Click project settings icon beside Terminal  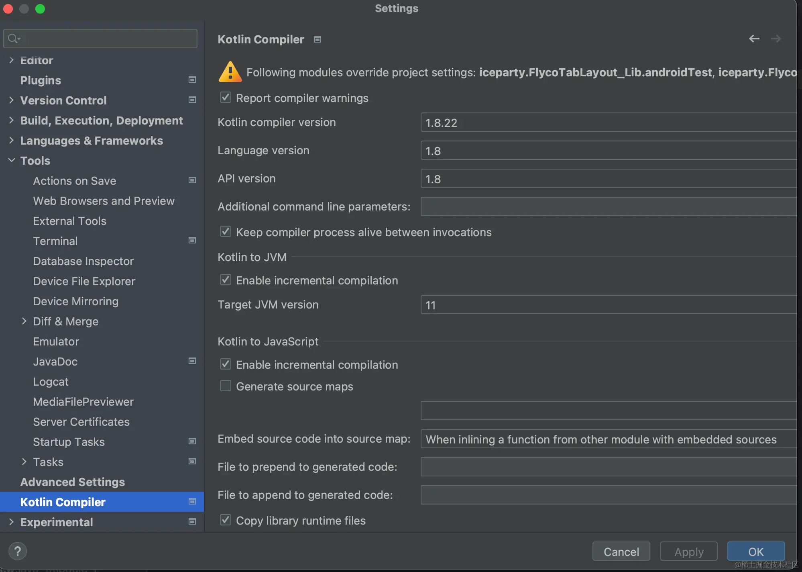[x=192, y=241]
